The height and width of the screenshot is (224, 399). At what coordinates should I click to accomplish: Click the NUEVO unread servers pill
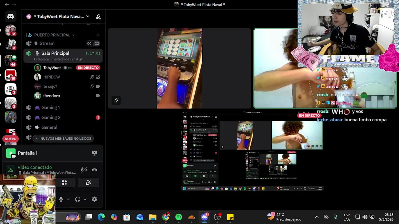pyautogui.click(x=10, y=139)
